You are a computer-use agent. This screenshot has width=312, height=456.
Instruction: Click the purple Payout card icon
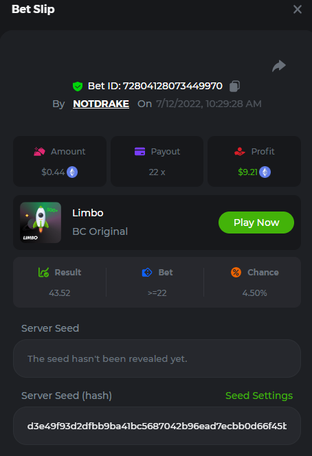point(140,152)
